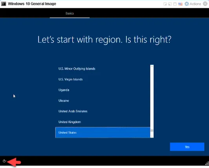The image size is (209, 168).
Task: Select the Basics tab
Action: [x=70, y=13]
